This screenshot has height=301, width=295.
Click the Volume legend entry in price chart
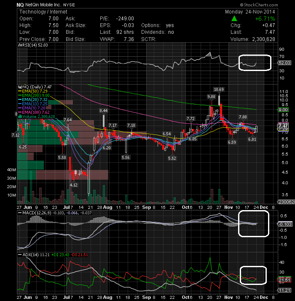point(37,117)
